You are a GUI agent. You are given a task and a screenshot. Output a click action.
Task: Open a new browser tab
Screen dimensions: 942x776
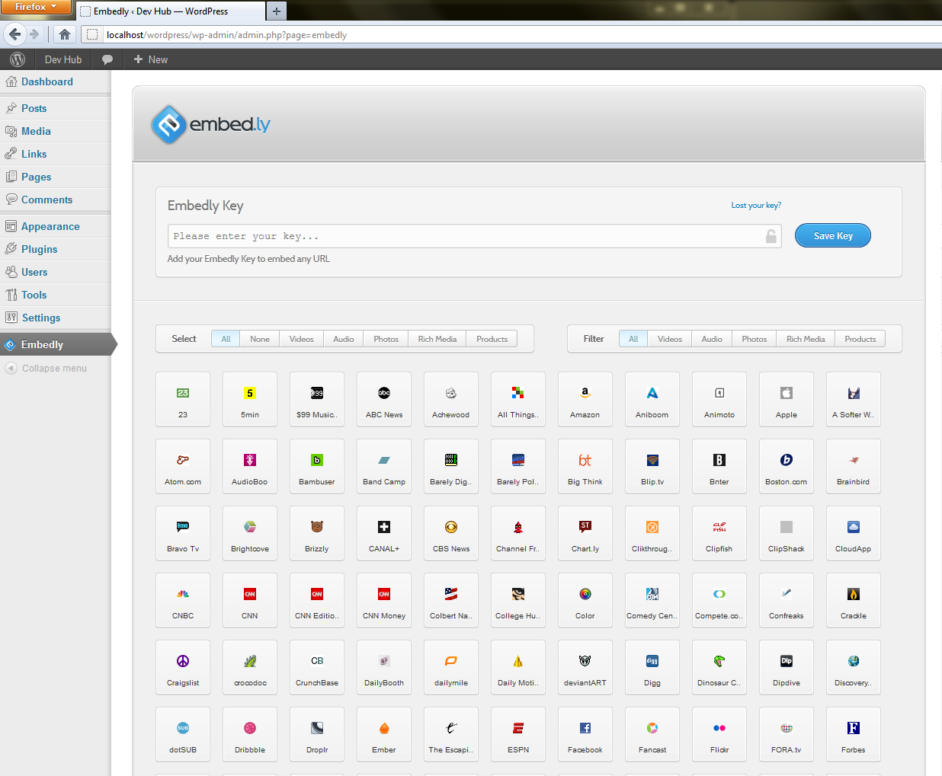click(x=277, y=11)
